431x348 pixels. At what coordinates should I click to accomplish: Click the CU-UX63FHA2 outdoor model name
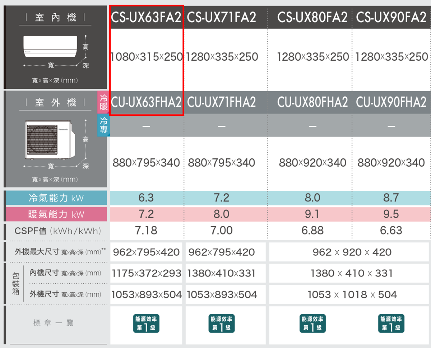[x=146, y=103]
